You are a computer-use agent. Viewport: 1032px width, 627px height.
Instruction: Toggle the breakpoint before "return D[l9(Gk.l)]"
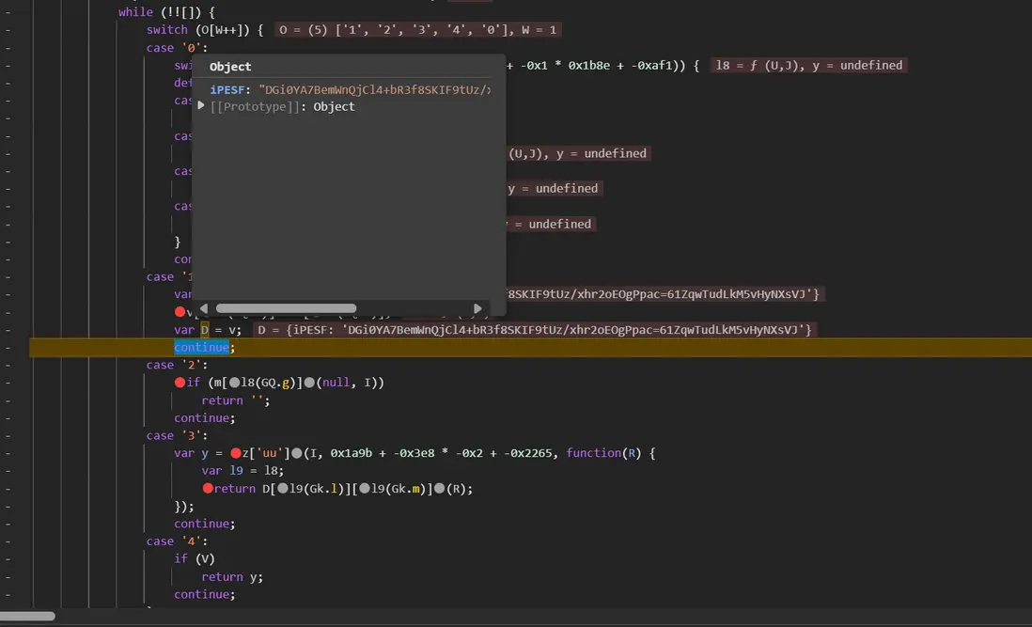tap(208, 488)
